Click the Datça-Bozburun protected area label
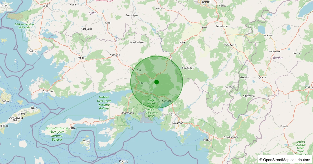The image size is (313, 164). click(x=56, y=133)
